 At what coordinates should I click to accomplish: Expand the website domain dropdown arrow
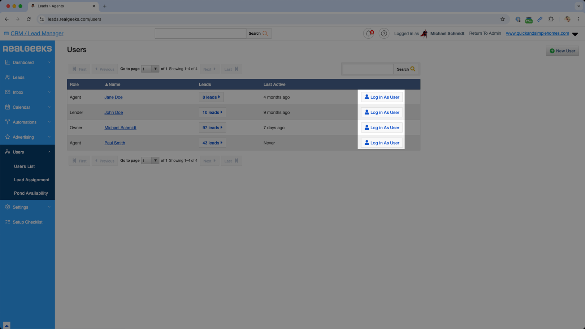pos(575,34)
